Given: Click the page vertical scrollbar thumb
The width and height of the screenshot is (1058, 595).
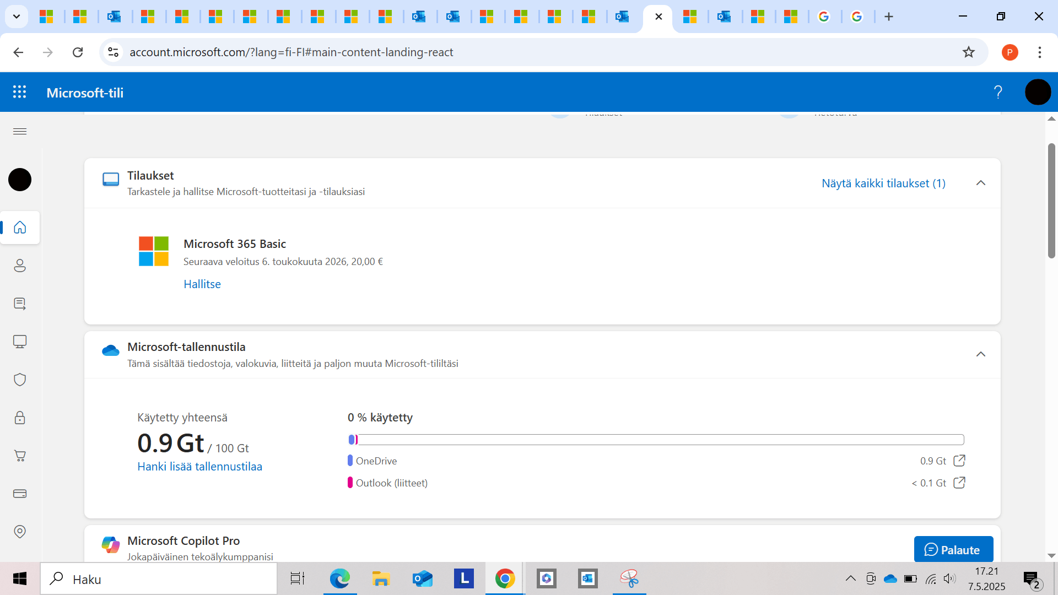Looking at the screenshot, I should click(1051, 201).
